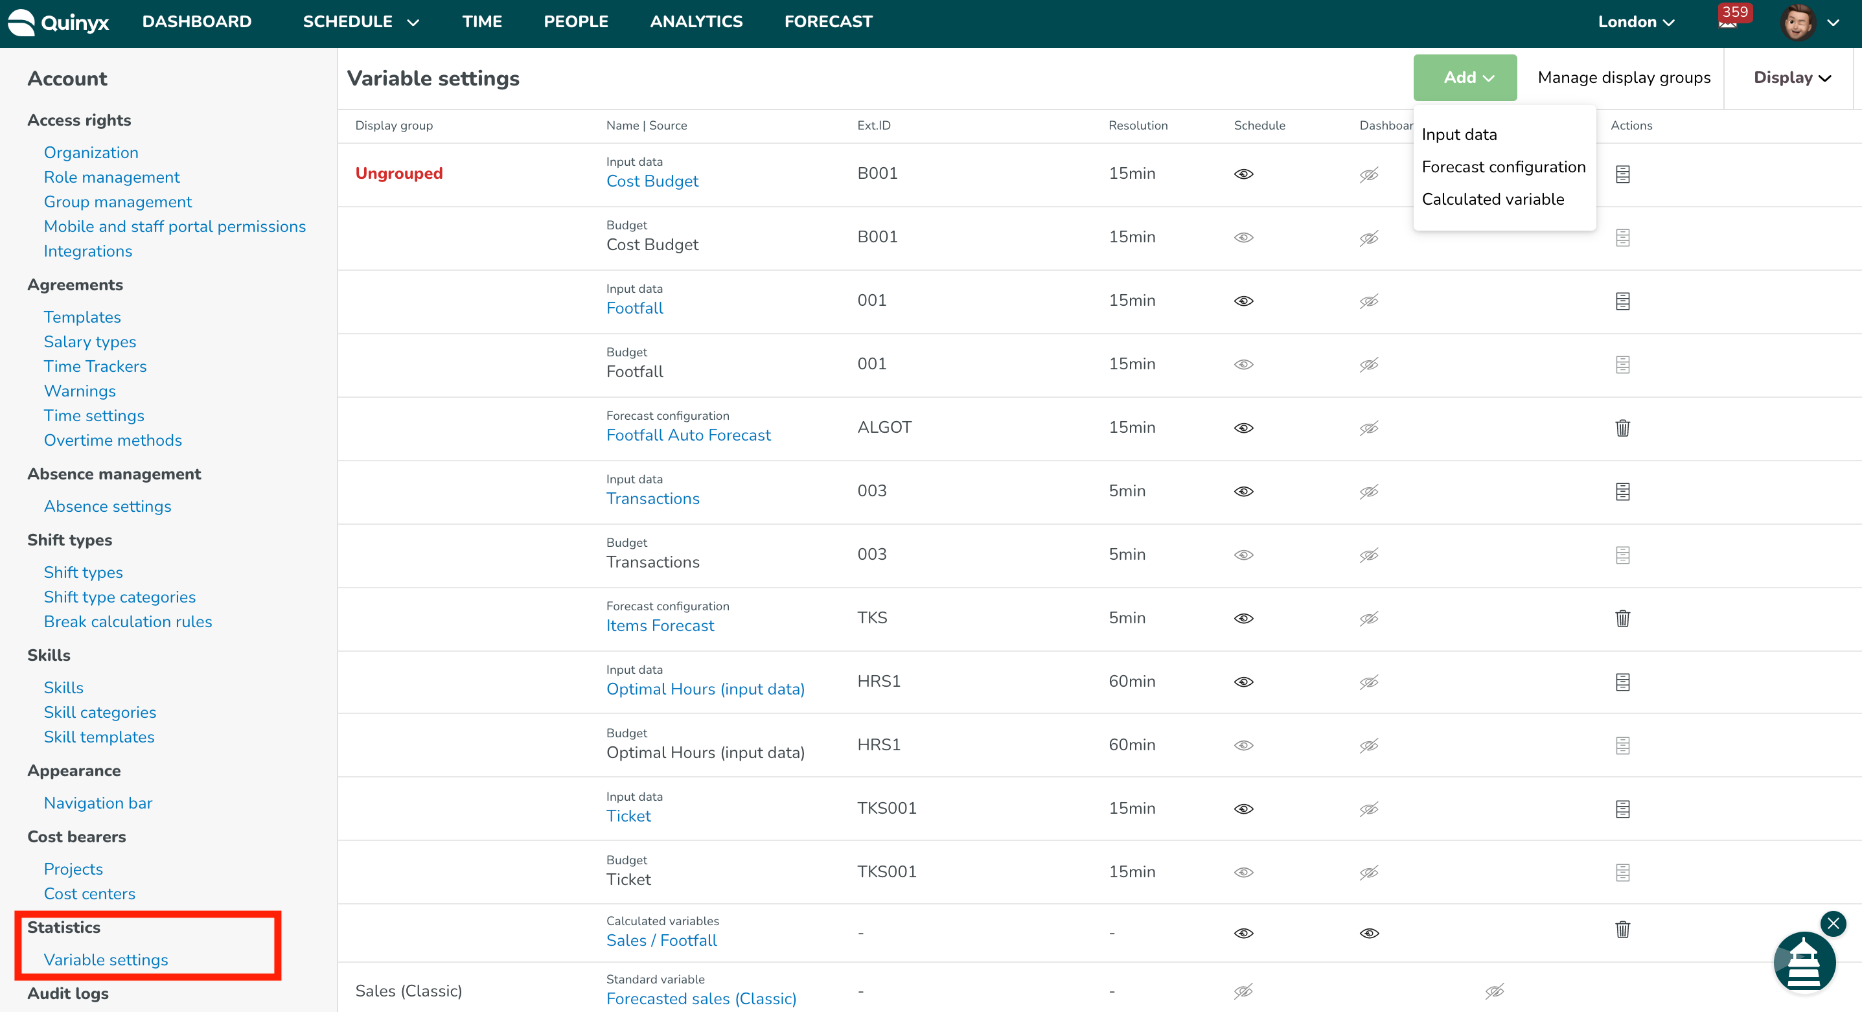Click the Ungrouped display group label

pyautogui.click(x=399, y=174)
